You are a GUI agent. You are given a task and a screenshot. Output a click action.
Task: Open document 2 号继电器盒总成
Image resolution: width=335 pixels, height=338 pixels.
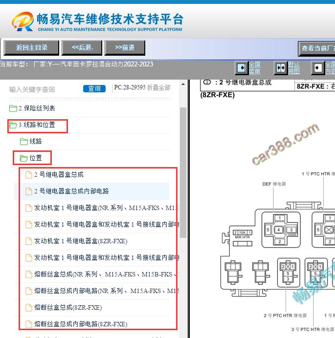[x=59, y=174]
